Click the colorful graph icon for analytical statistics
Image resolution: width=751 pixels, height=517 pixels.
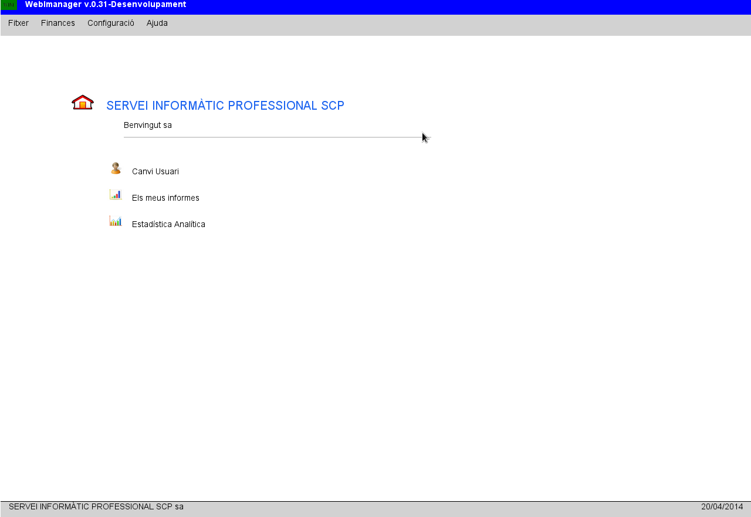click(115, 221)
